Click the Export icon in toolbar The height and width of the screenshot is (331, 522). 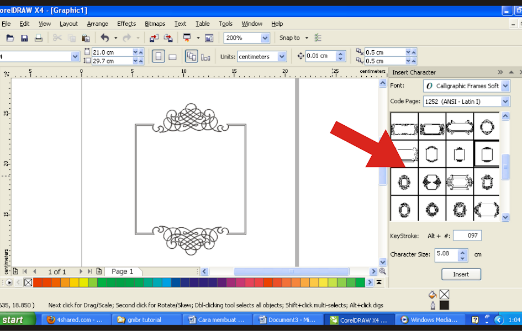[168, 38]
